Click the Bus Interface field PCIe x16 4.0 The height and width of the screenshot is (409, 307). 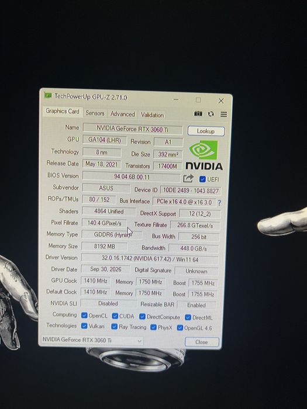(x=185, y=202)
